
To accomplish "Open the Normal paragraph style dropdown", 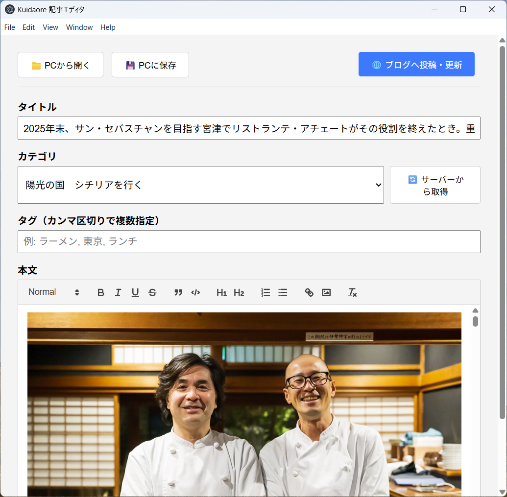I will click(x=53, y=292).
